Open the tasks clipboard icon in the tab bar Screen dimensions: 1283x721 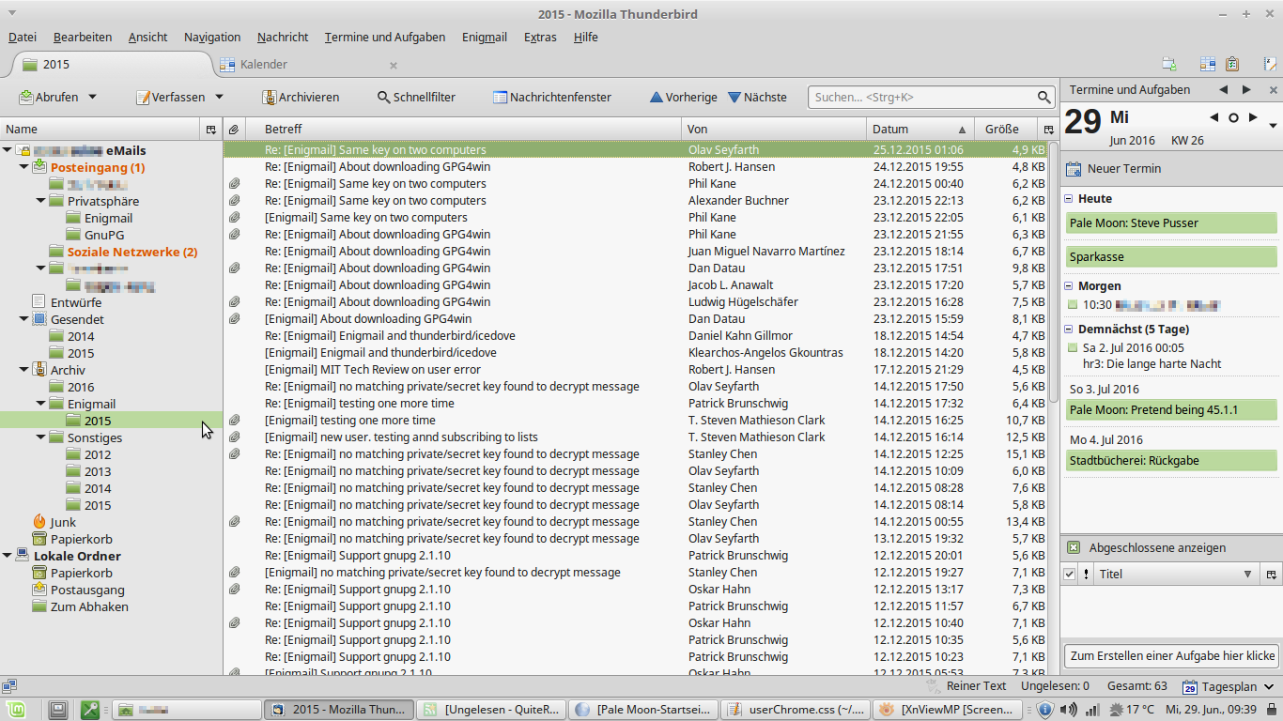(x=1232, y=64)
